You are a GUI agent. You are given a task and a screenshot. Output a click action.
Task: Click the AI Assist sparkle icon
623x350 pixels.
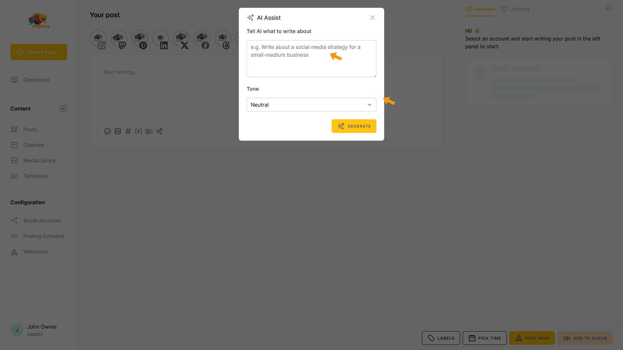[159, 131]
